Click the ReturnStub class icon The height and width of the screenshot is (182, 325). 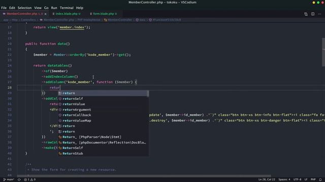[x=60, y=154]
